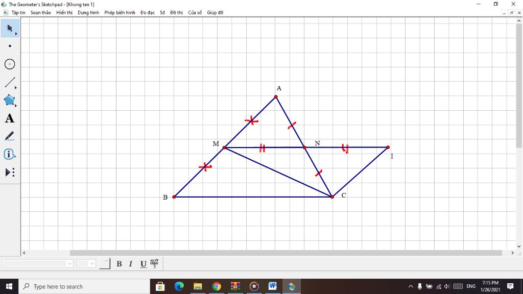This screenshot has width=523, height=294.
Task: Select the Text tool (A)
Action: click(x=10, y=118)
